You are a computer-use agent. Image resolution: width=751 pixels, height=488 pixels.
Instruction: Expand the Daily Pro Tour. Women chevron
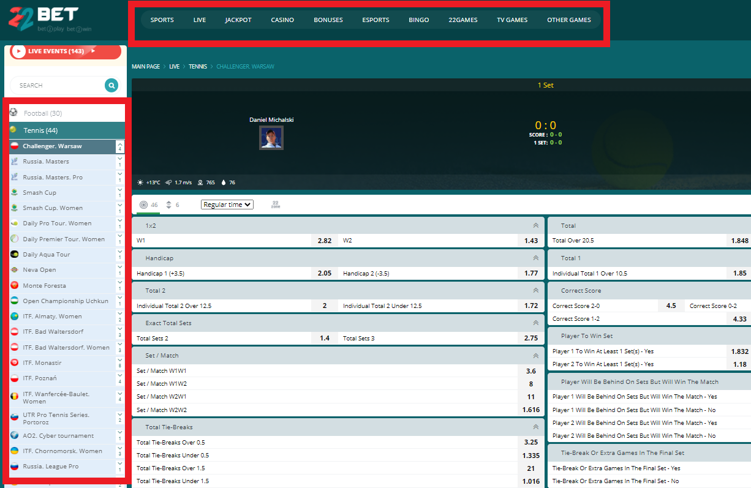coord(120,221)
